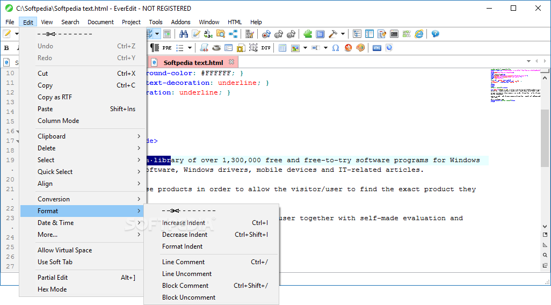Click the edit document pencil icon

click(x=196, y=34)
